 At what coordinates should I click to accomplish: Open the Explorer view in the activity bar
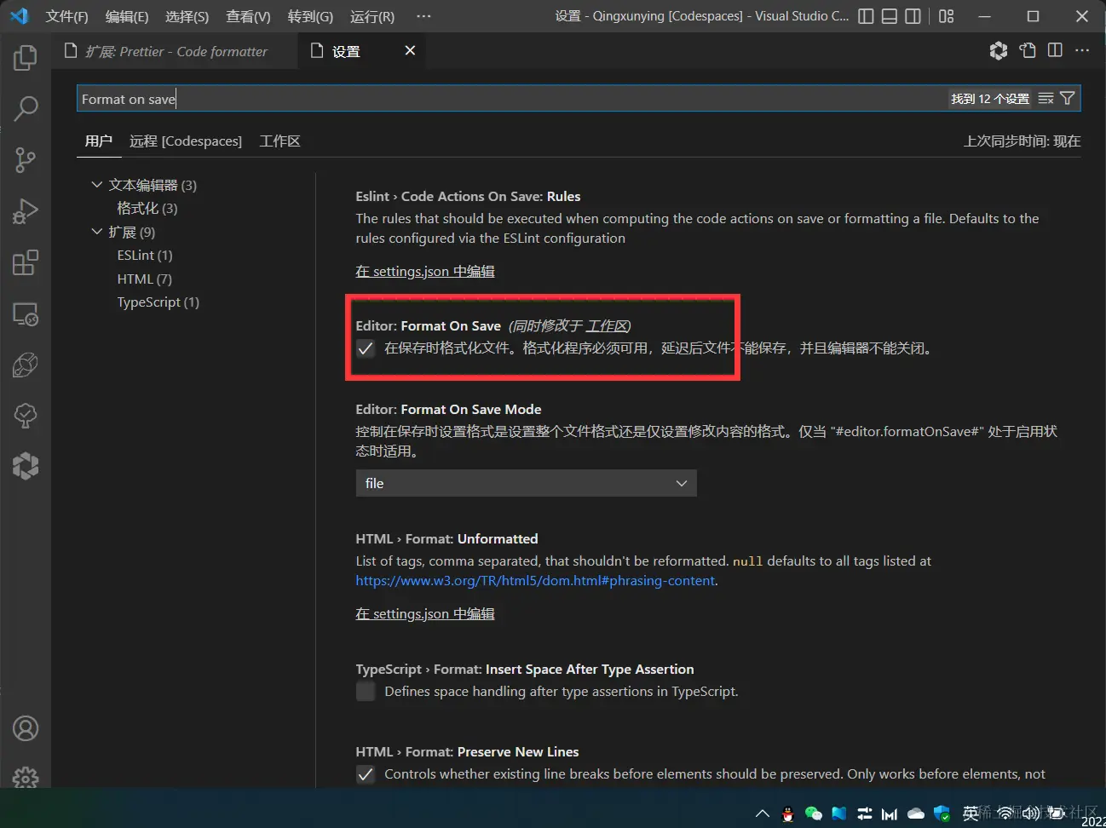[26, 58]
